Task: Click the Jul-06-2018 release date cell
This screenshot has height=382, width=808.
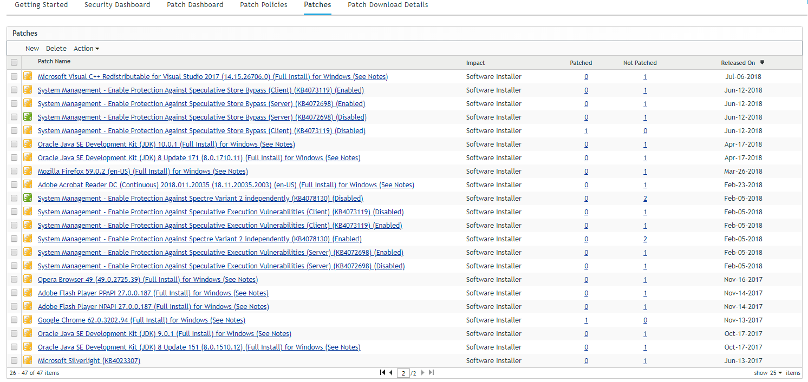Action: (x=744, y=77)
